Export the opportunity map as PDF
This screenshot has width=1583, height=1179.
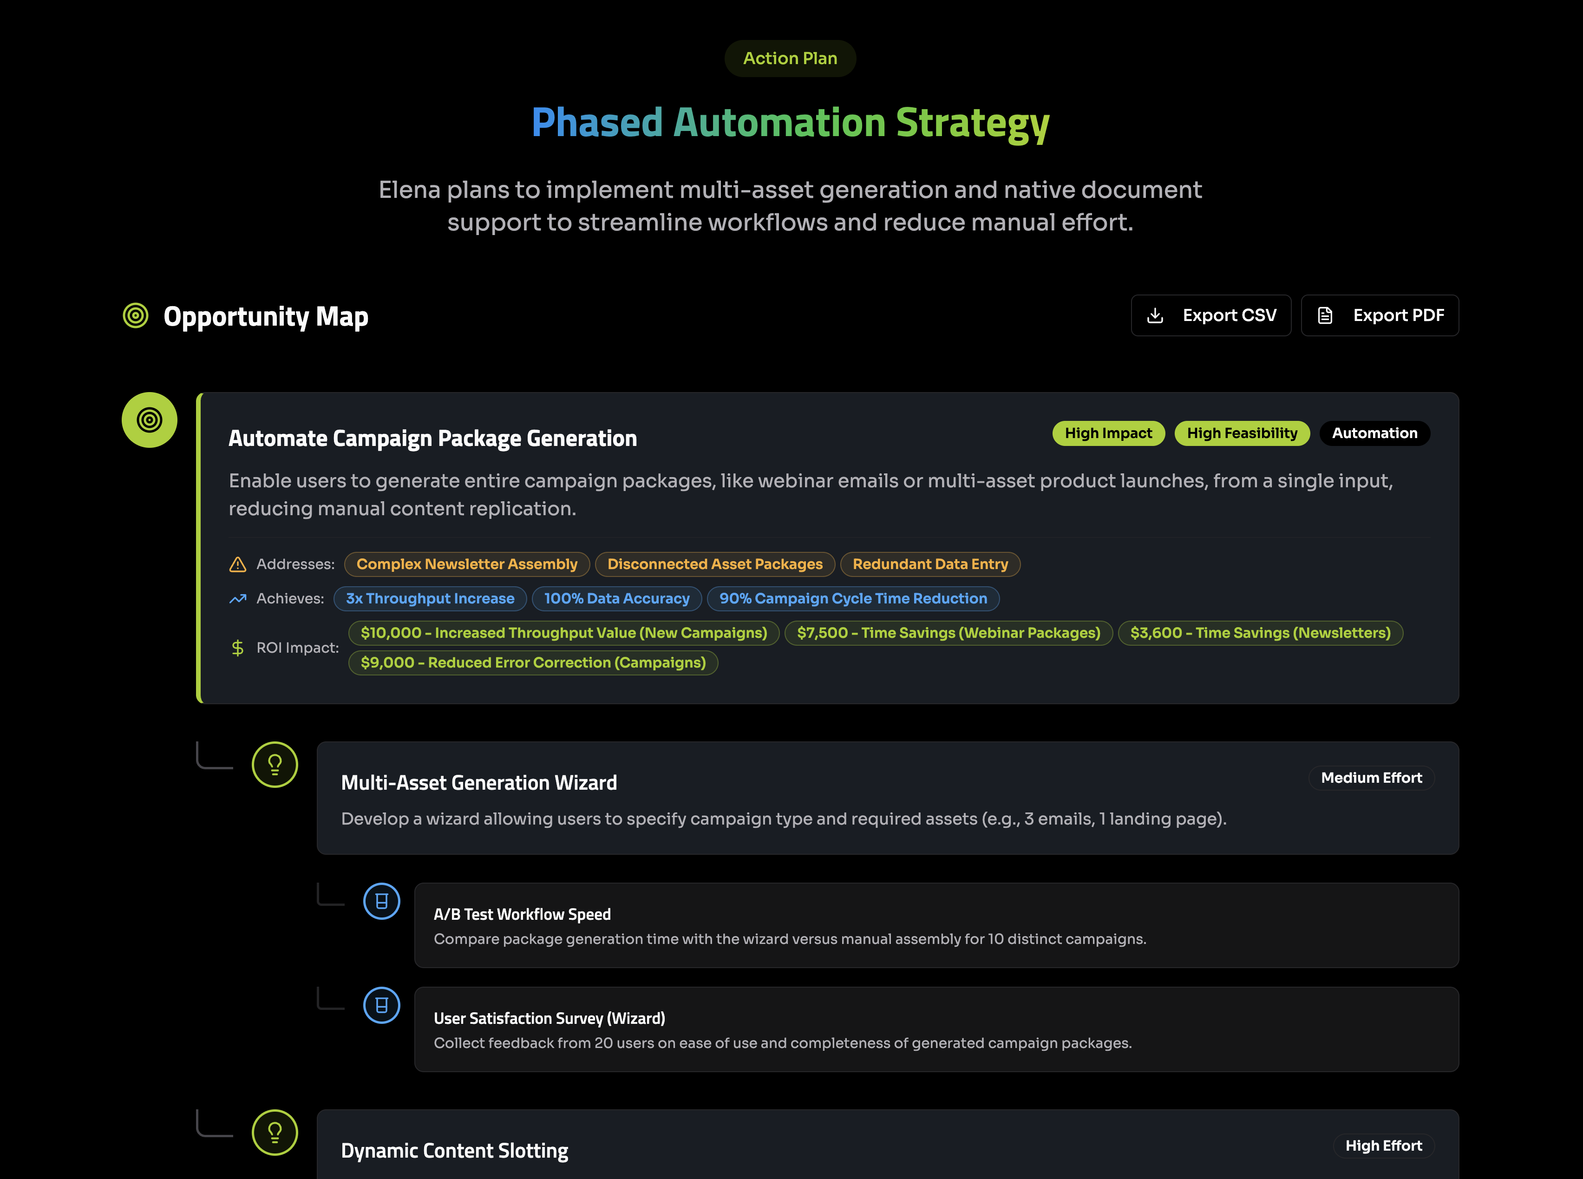tap(1380, 315)
